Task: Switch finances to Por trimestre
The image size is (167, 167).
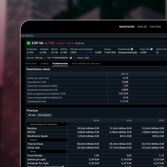Action: [x=44, y=115]
